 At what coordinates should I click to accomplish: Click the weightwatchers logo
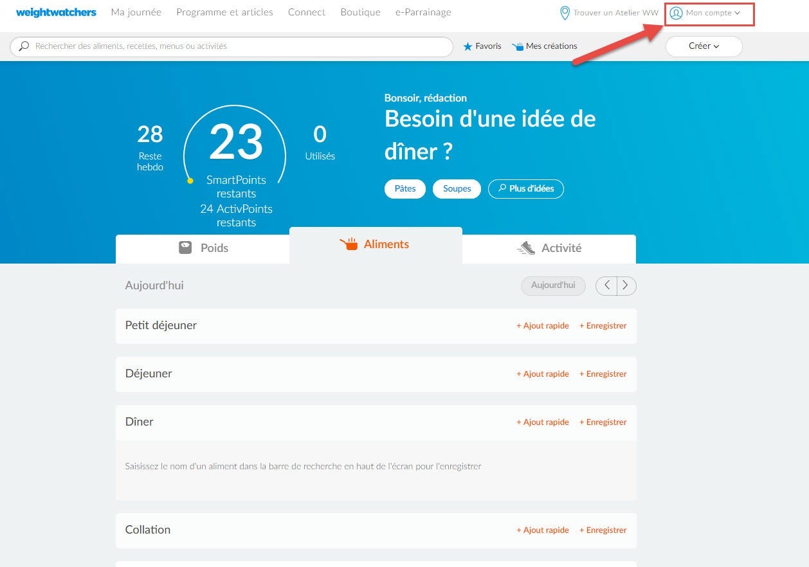click(56, 12)
